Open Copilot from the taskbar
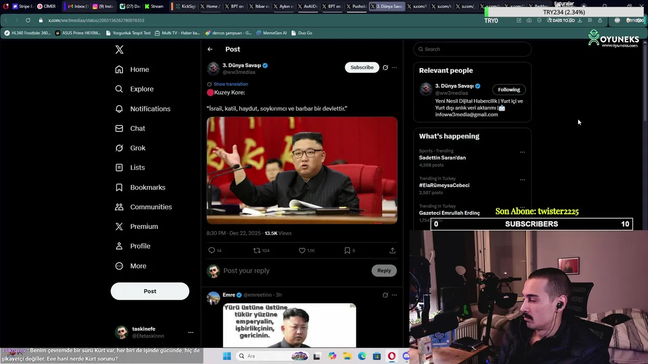 point(332,356)
